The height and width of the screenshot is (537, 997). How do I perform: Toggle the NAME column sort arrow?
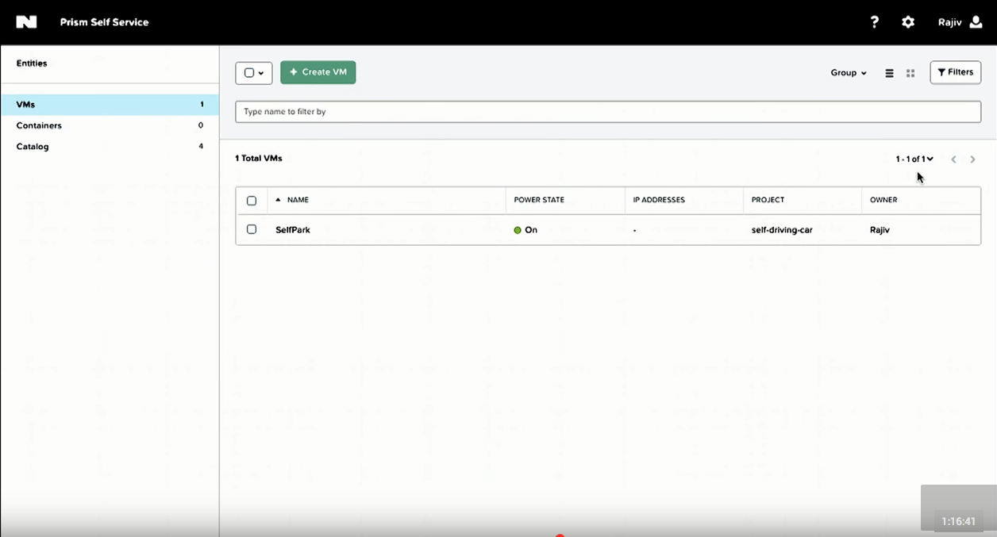click(x=278, y=200)
